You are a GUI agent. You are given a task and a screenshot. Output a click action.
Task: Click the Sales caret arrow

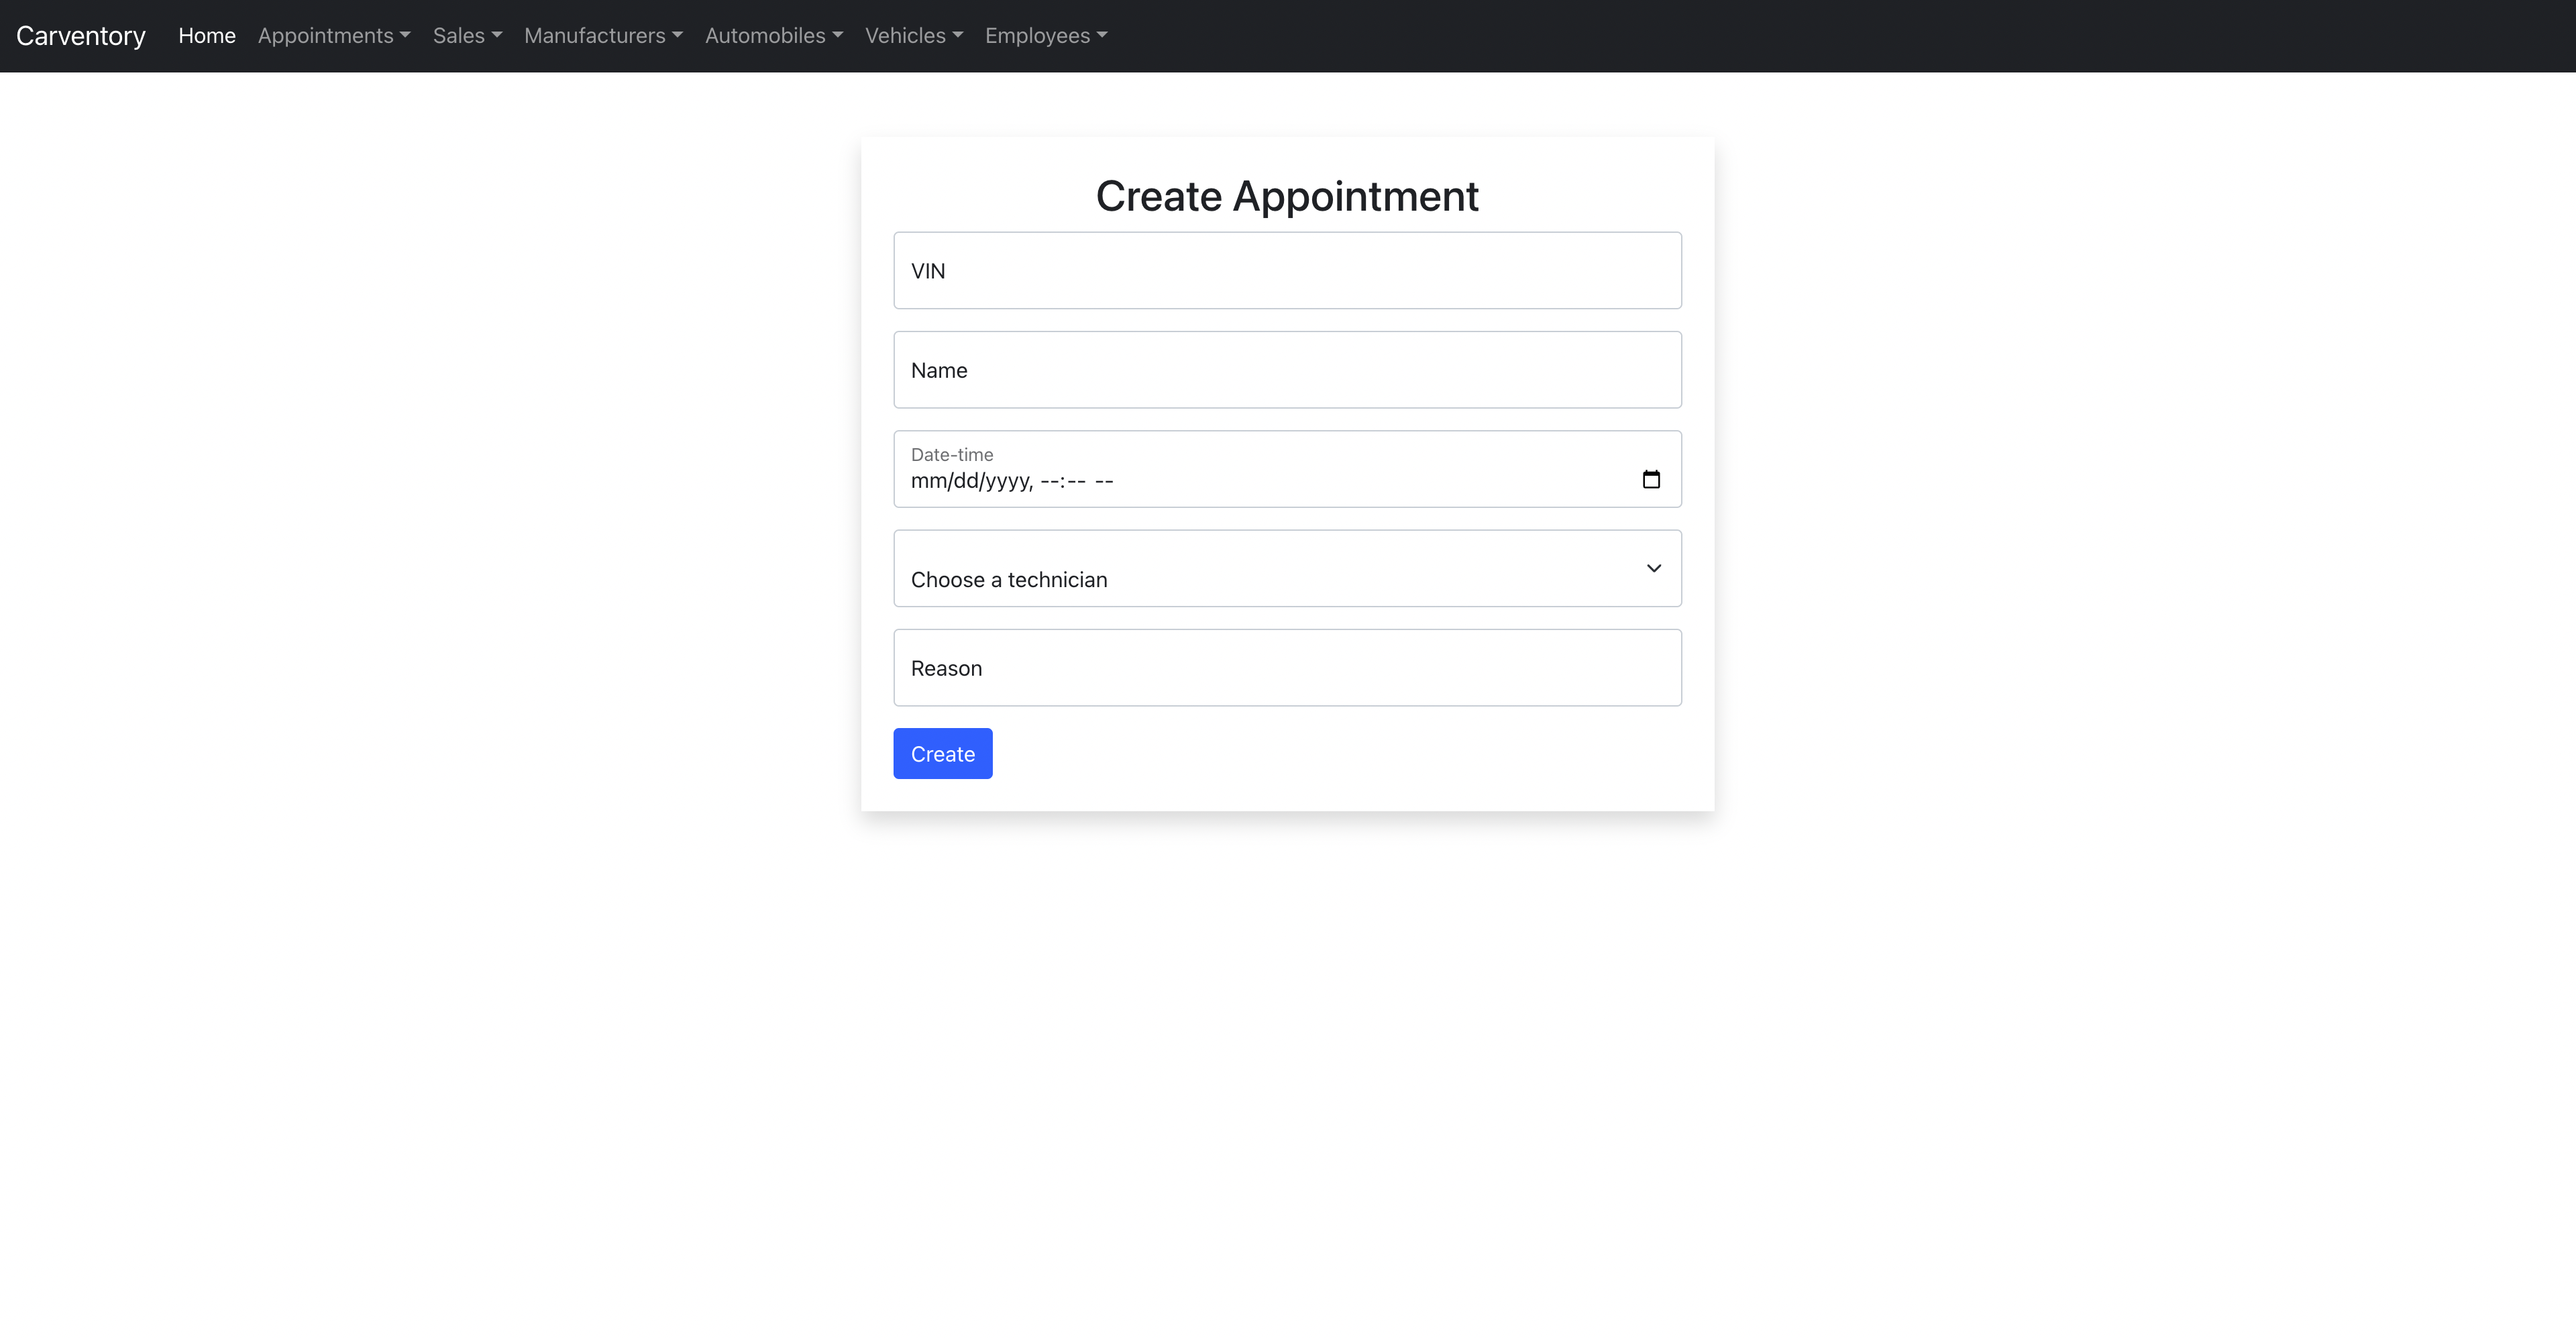coord(497,36)
